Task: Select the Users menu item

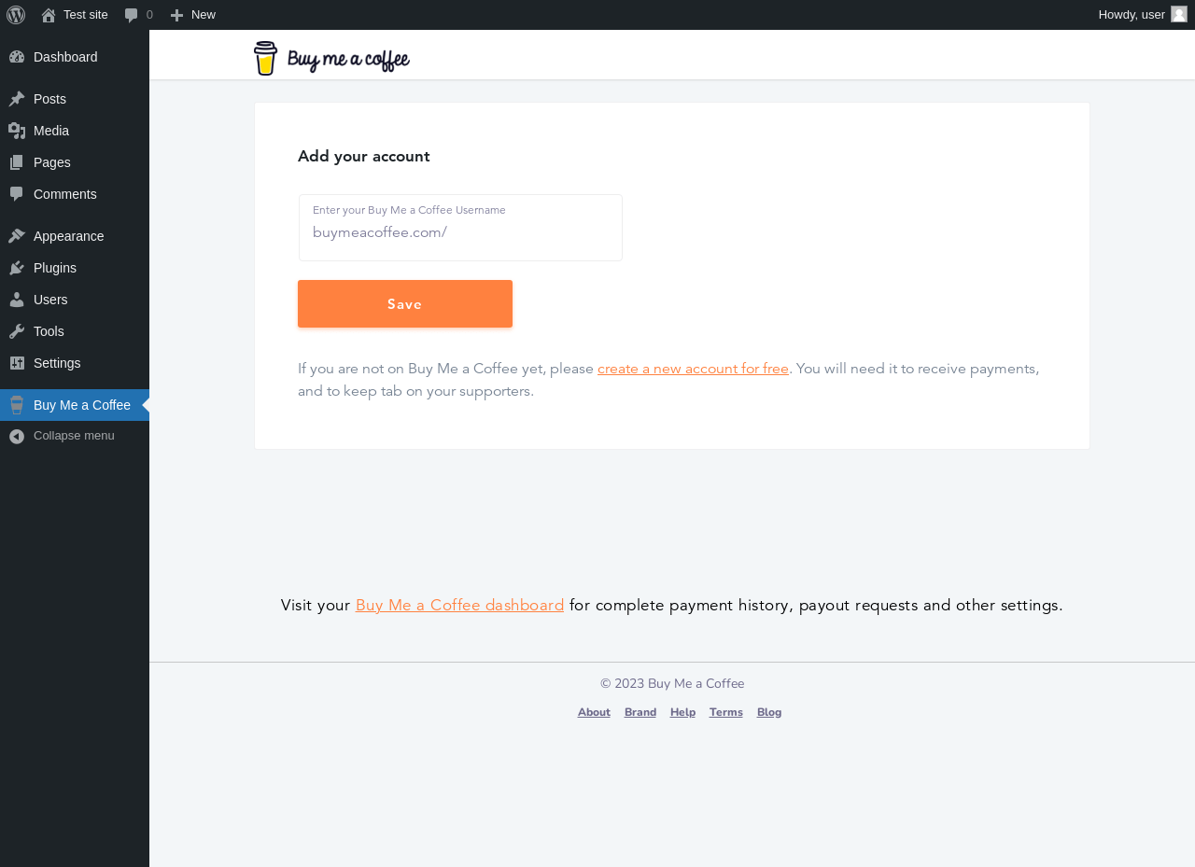Action: point(50,300)
